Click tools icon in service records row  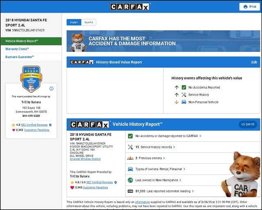pyautogui.click(x=130, y=147)
